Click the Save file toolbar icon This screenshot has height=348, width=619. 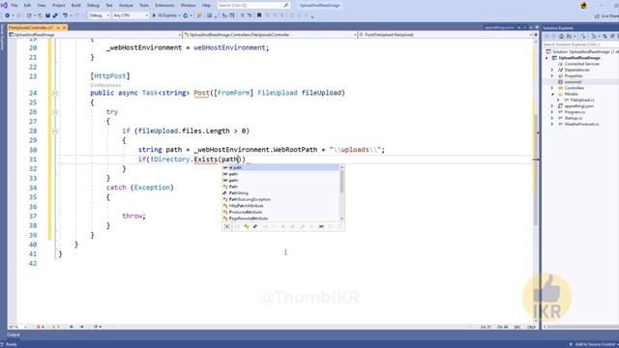coord(47,15)
